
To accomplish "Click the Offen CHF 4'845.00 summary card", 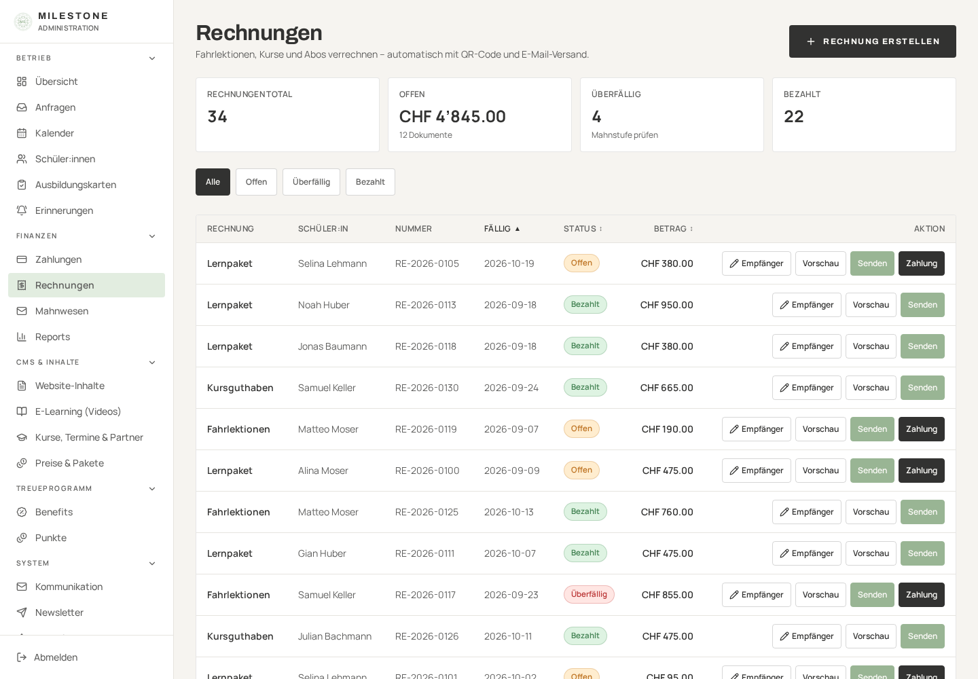I will [479, 115].
